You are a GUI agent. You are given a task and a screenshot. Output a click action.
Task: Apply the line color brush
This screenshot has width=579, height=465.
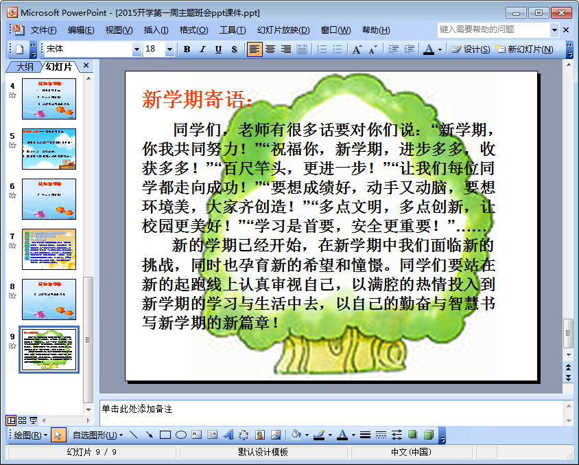[319, 435]
